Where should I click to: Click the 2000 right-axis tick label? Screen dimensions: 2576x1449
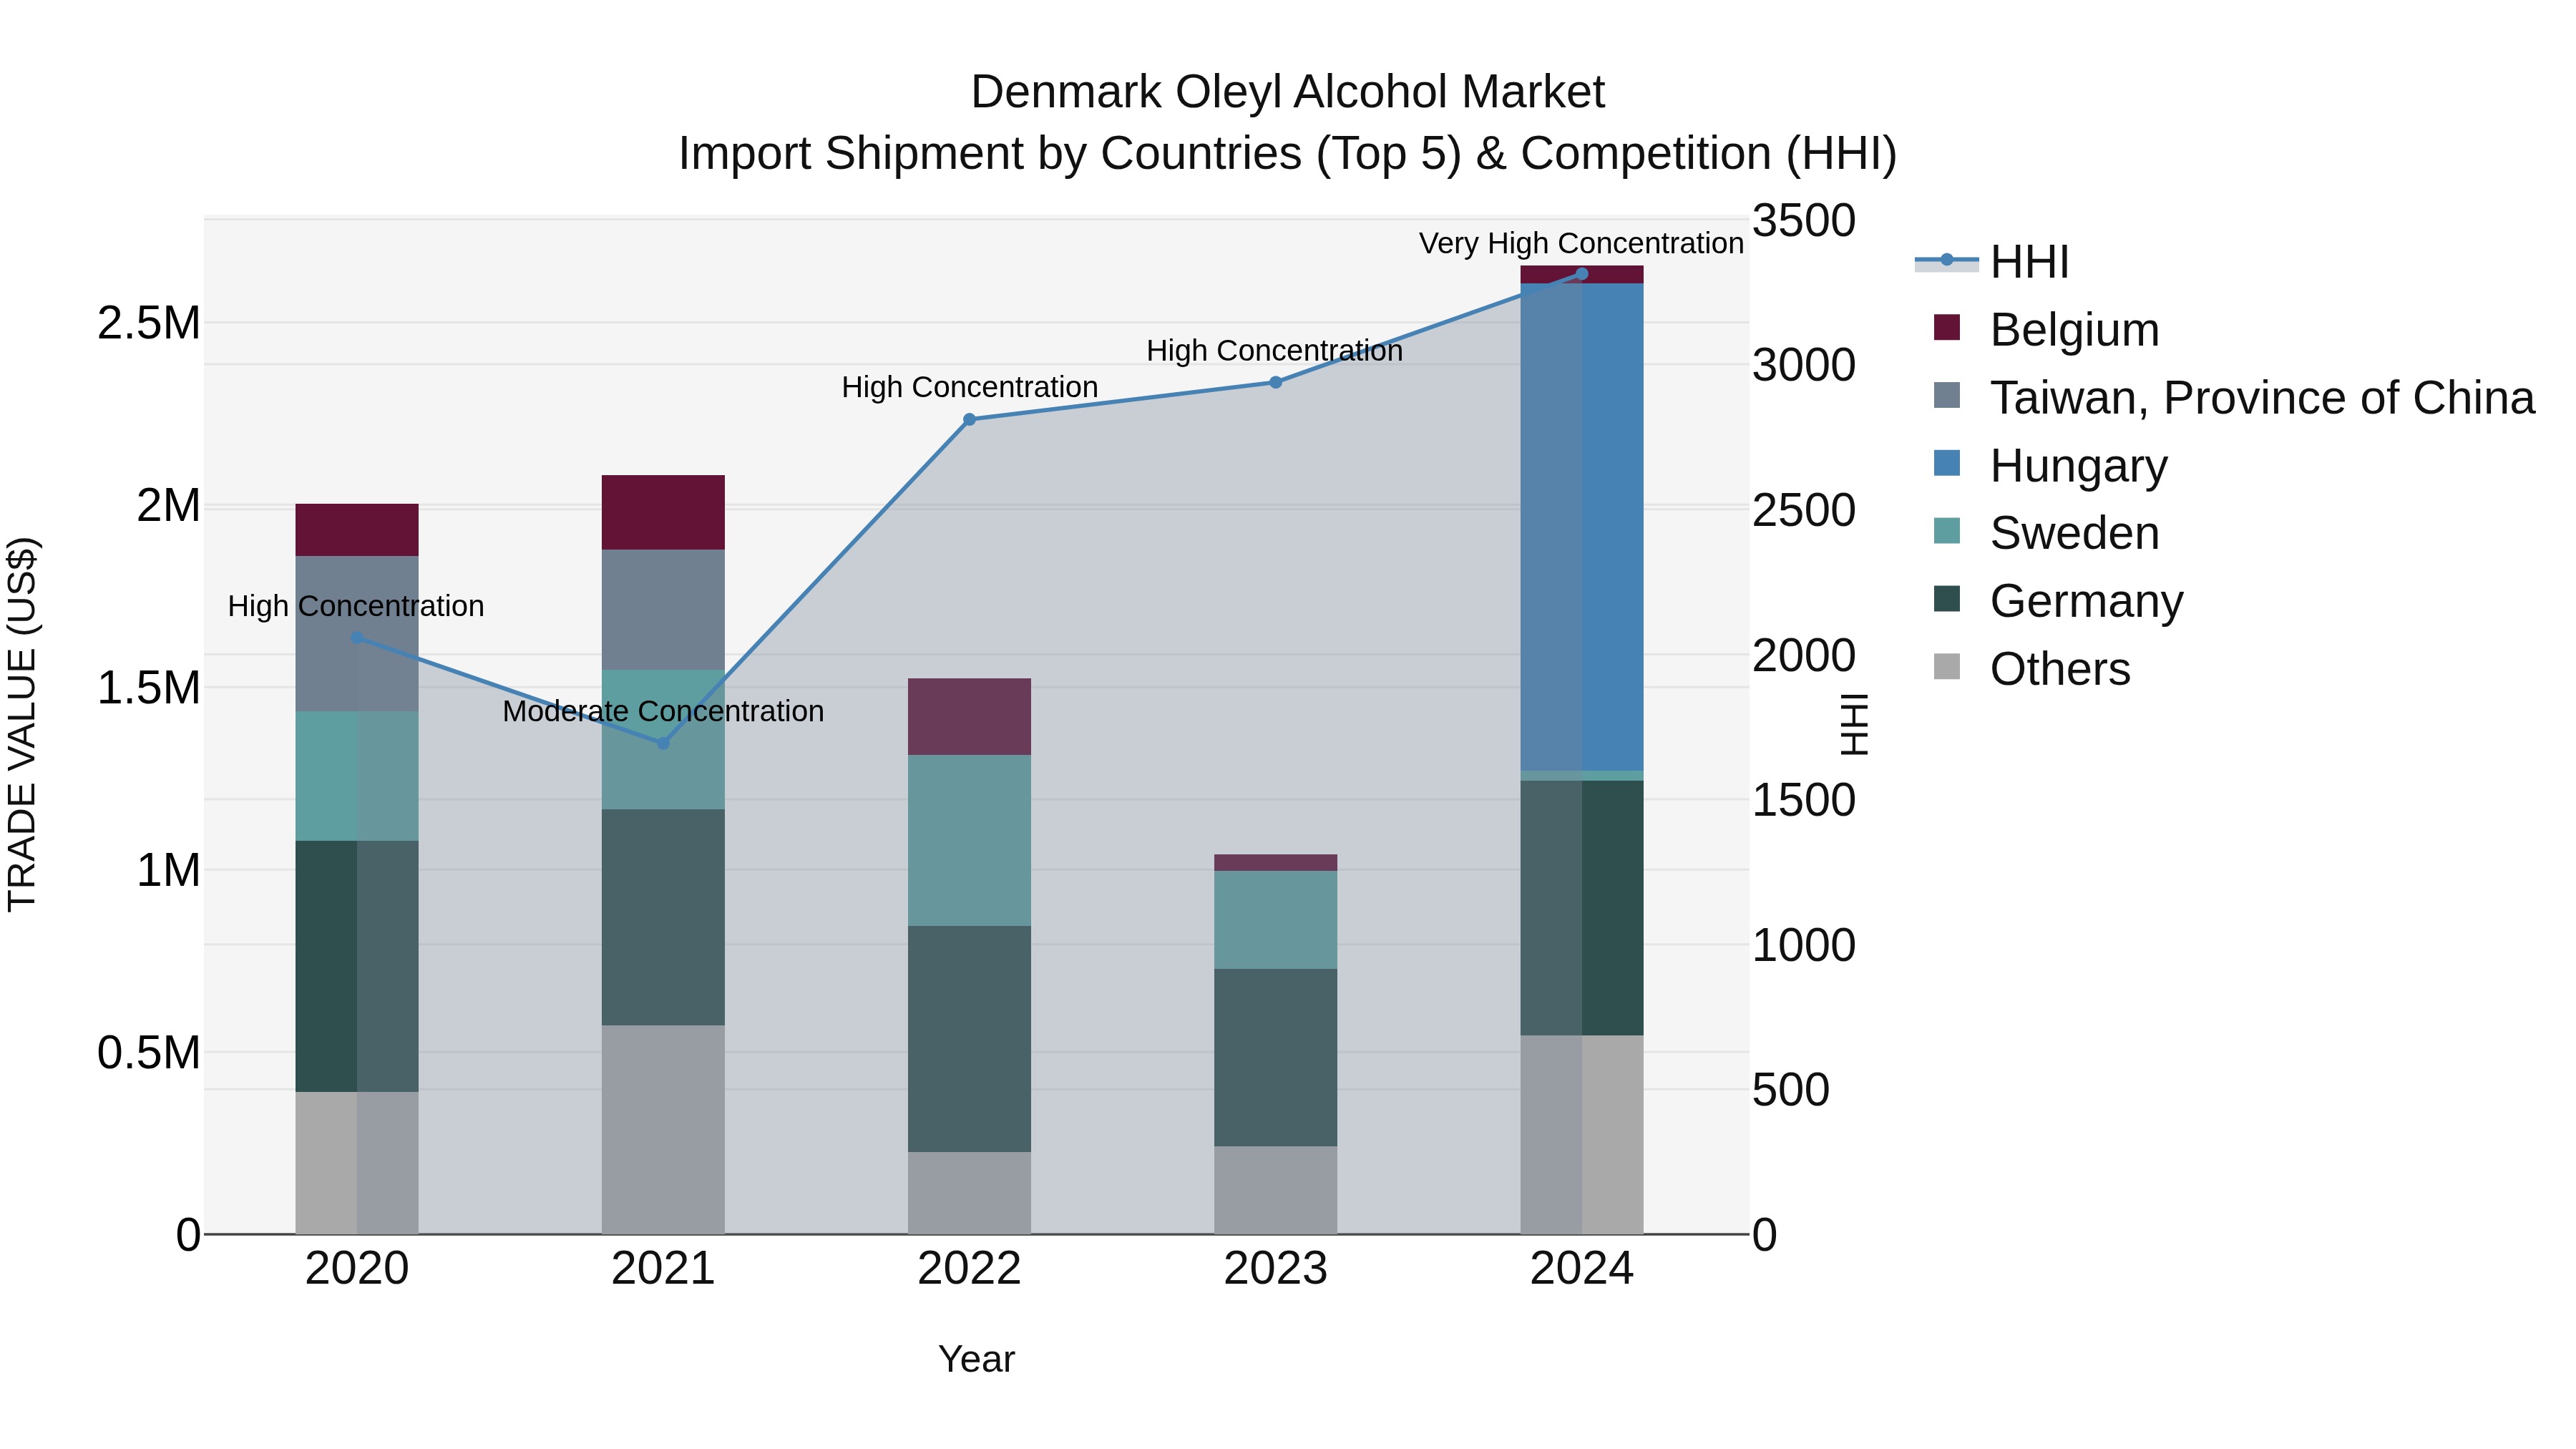point(1804,655)
